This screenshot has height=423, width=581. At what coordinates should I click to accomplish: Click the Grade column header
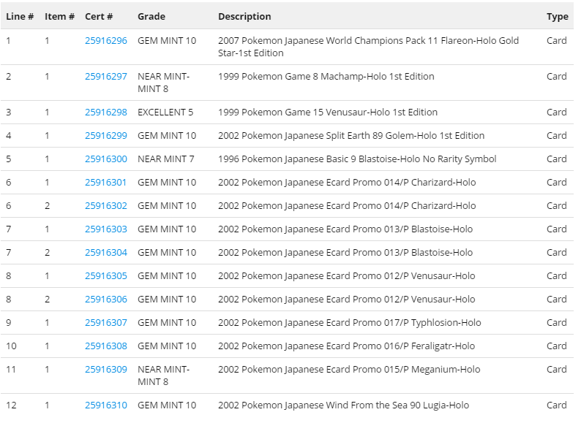point(151,17)
